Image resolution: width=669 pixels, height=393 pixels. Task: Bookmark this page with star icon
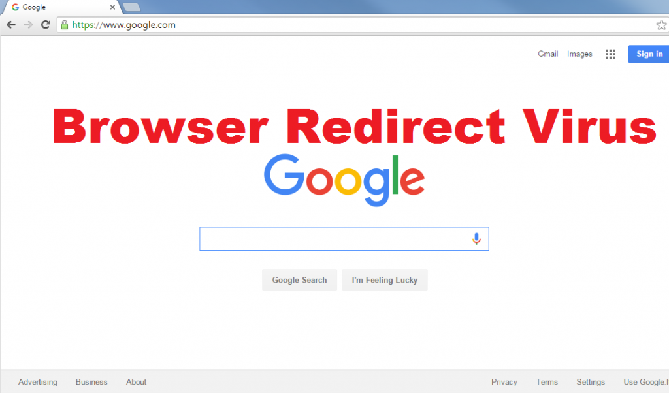click(661, 25)
